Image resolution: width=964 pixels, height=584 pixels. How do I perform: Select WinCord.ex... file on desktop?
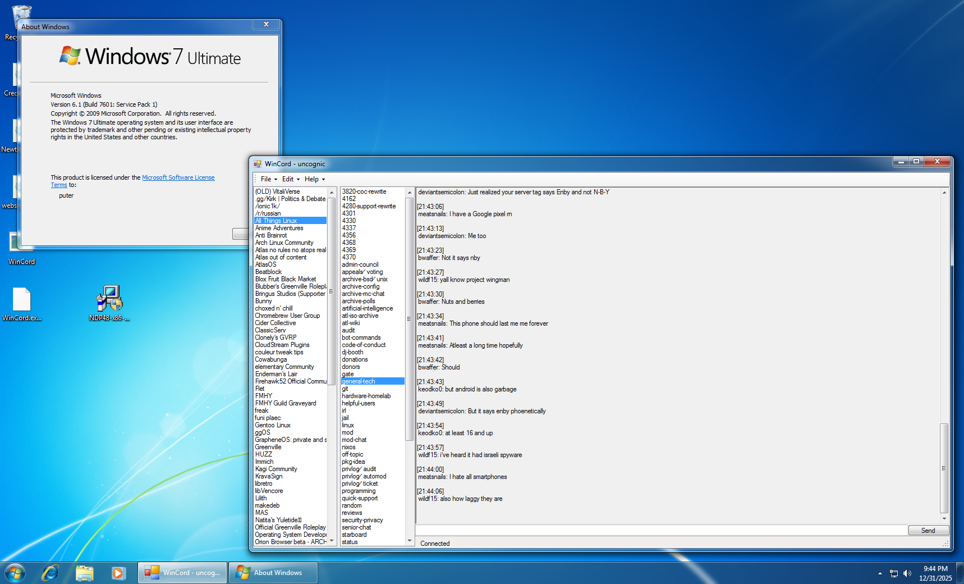tap(22, 304)
